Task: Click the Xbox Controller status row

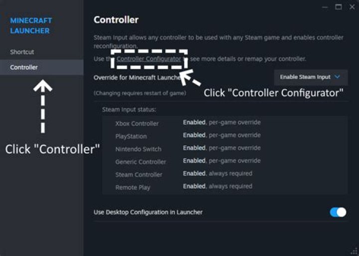Action: 224,123
